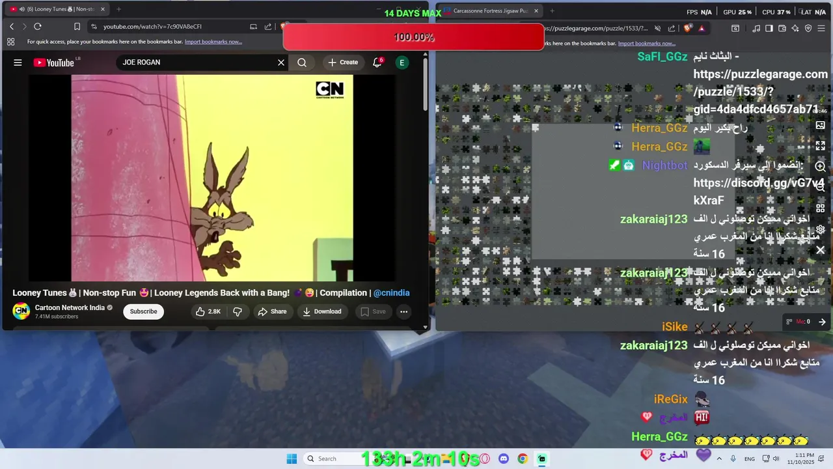Bookmark the YouTube page
833x469 pixels.
(x=77, y=27)
